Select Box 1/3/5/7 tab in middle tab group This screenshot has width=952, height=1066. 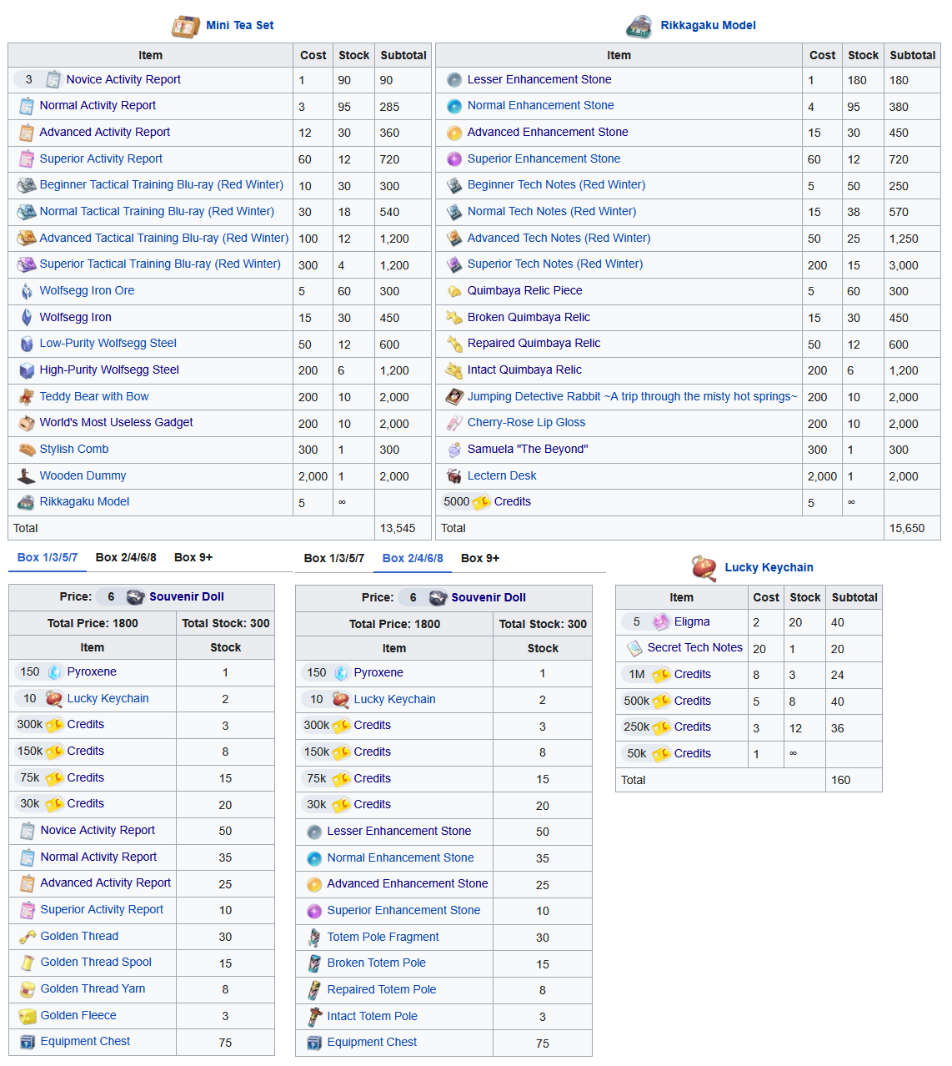click(x=334, y=558)
